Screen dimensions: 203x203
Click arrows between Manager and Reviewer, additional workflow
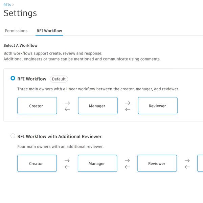[127, 164]
